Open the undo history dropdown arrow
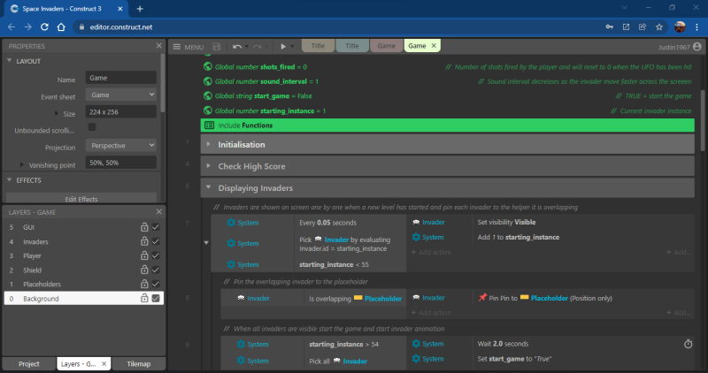 247,47
